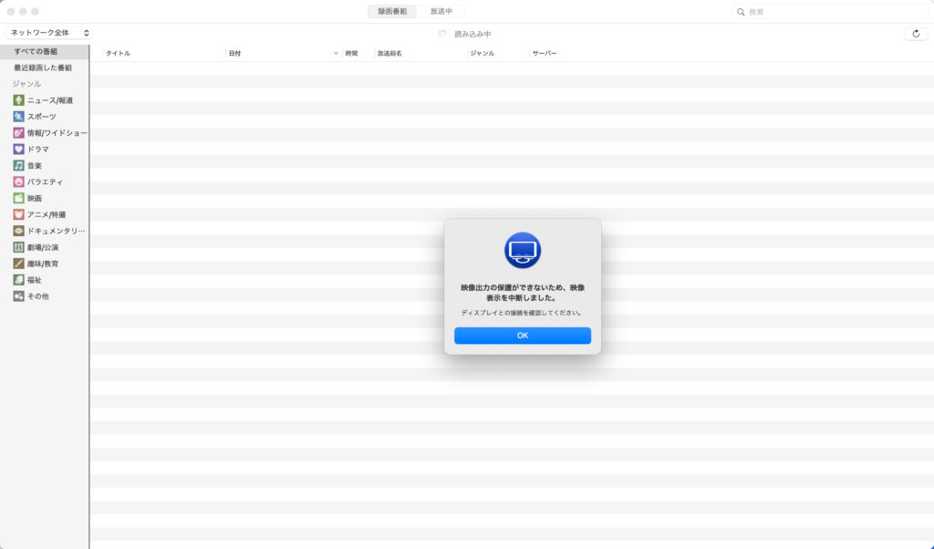This screenshot has height=549, width=934.
Task: Select the 趣味/教育 genre icon
Action: pos(18,264)
